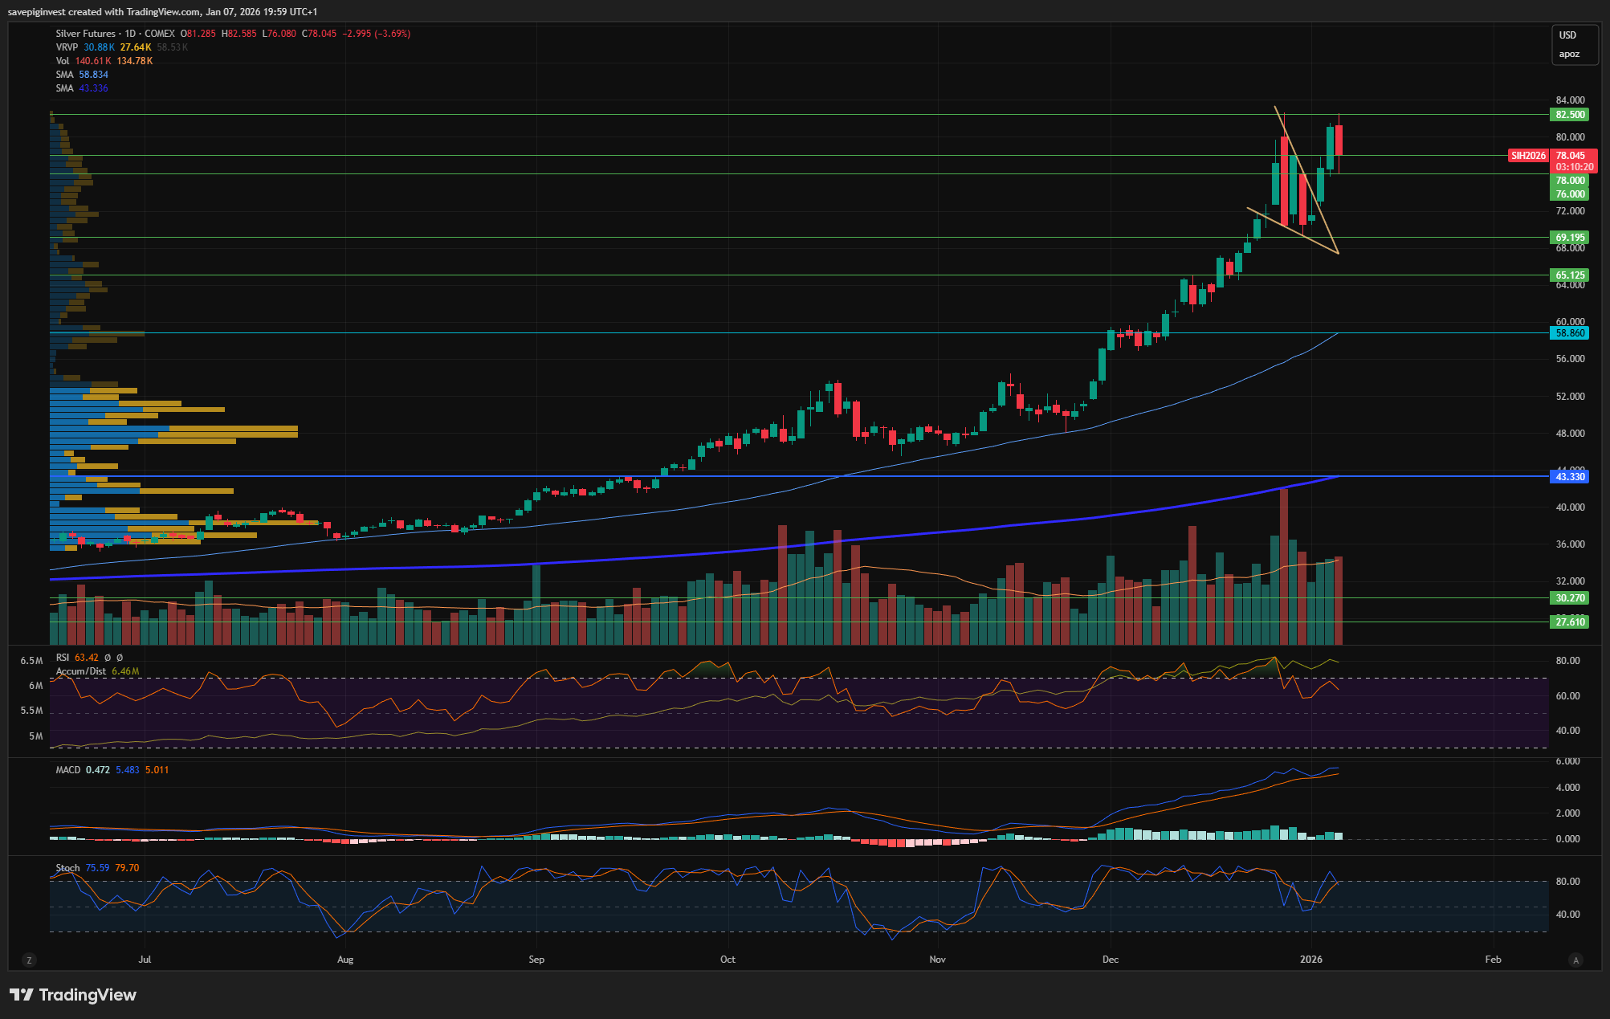
Task: Click the Stoch indicator label
Action: 67,868
